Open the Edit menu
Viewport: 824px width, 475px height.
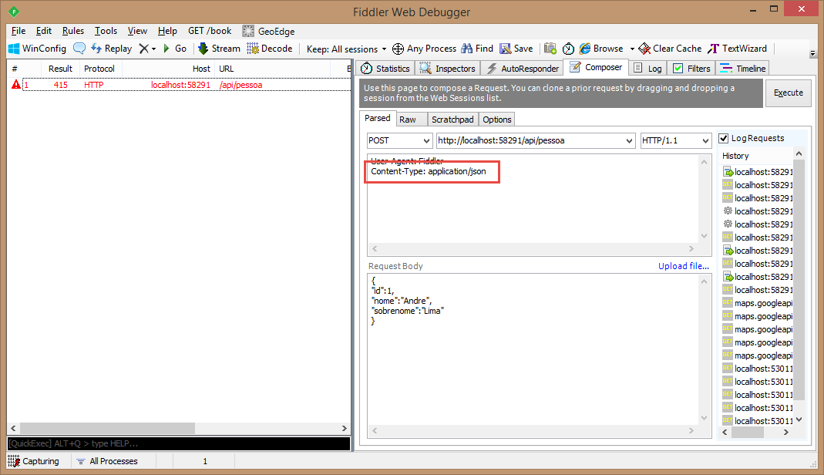coord(44,31)
